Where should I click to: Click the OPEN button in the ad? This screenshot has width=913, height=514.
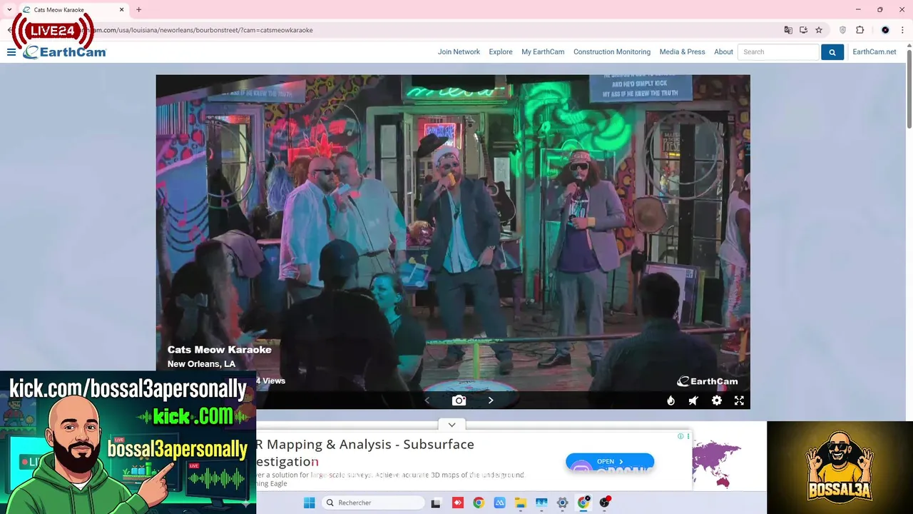coord(610,461)
